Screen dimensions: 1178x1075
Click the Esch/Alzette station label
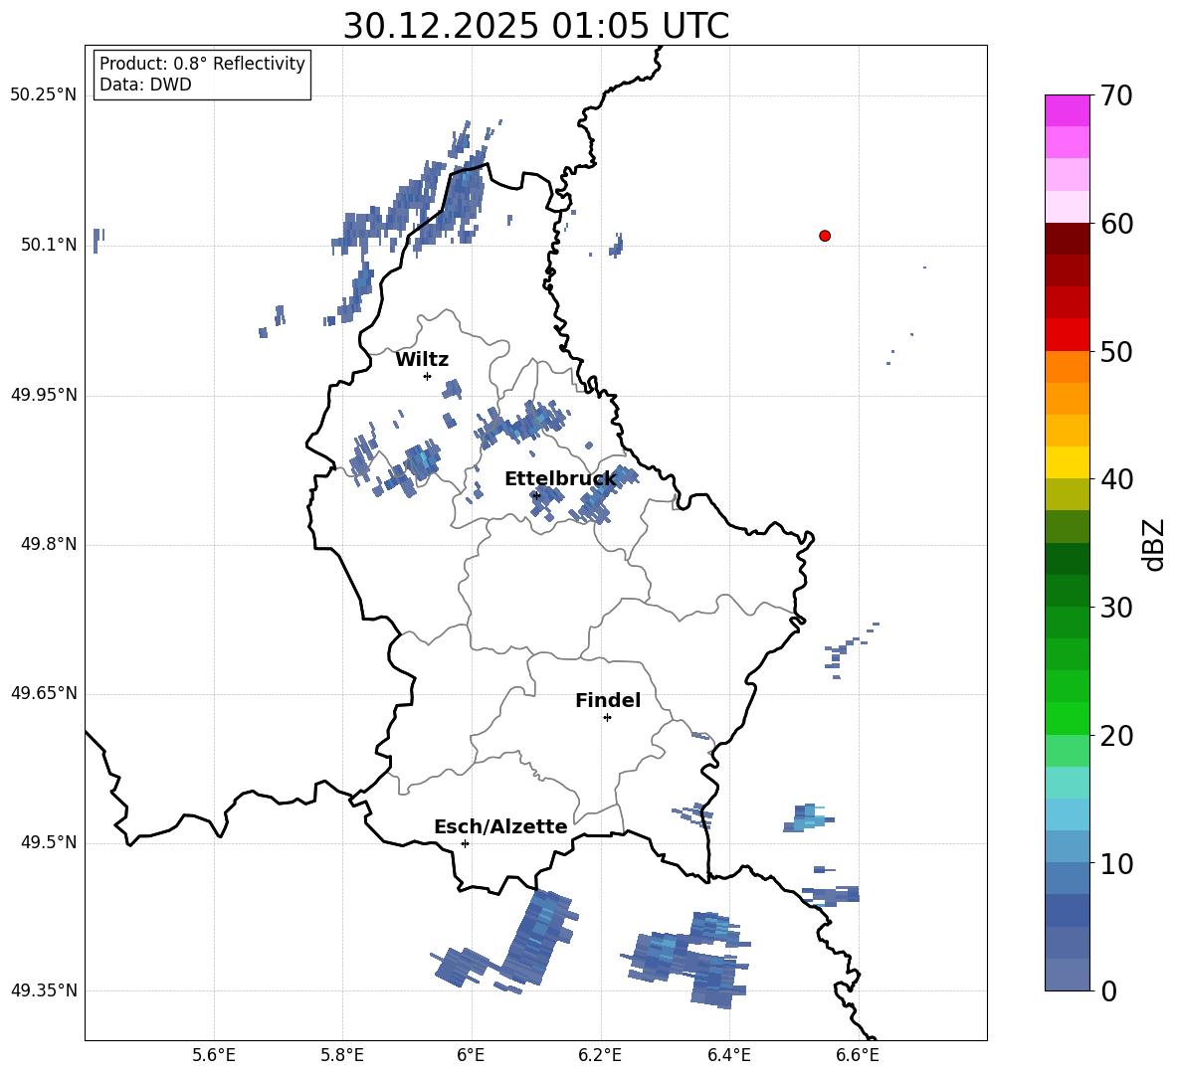(500, 826)
